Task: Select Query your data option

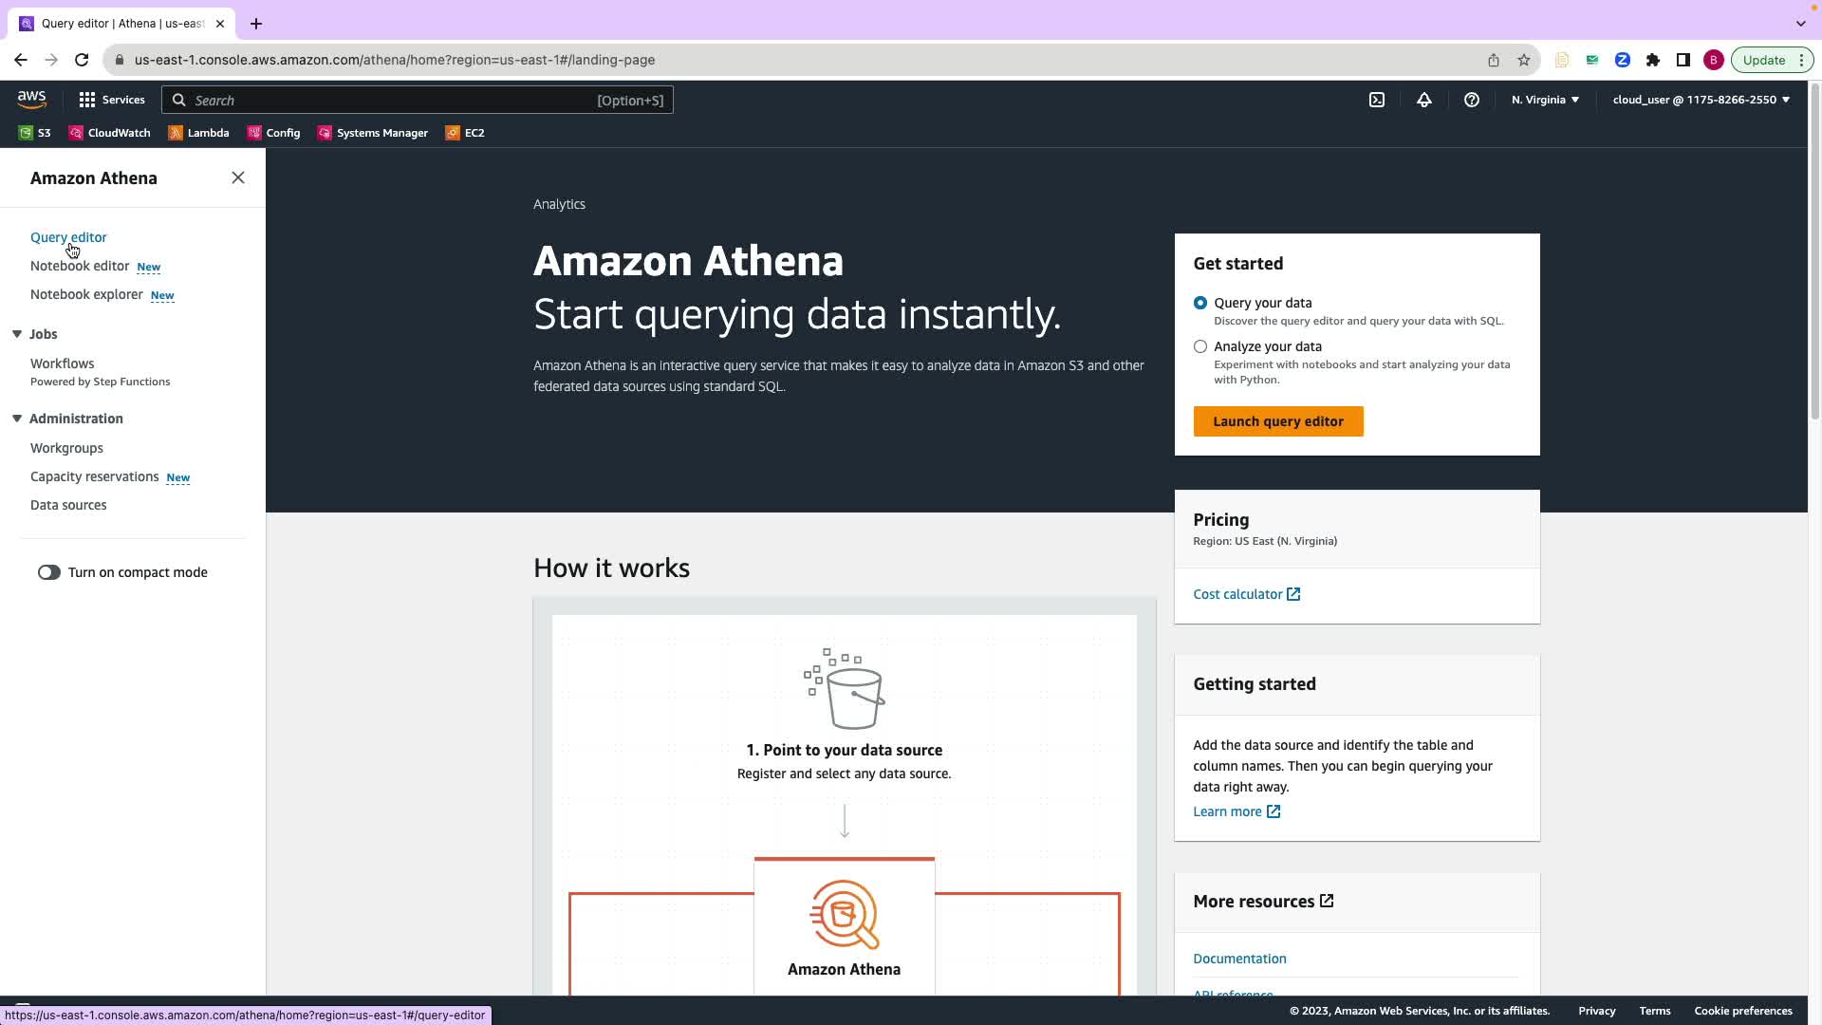Action: tap(1200, 303)
